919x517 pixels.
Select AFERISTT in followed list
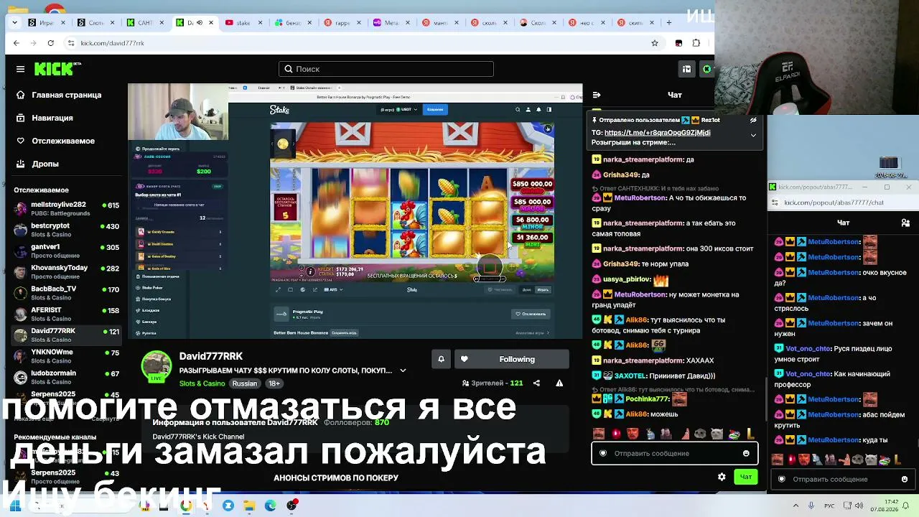click(66, 314)
